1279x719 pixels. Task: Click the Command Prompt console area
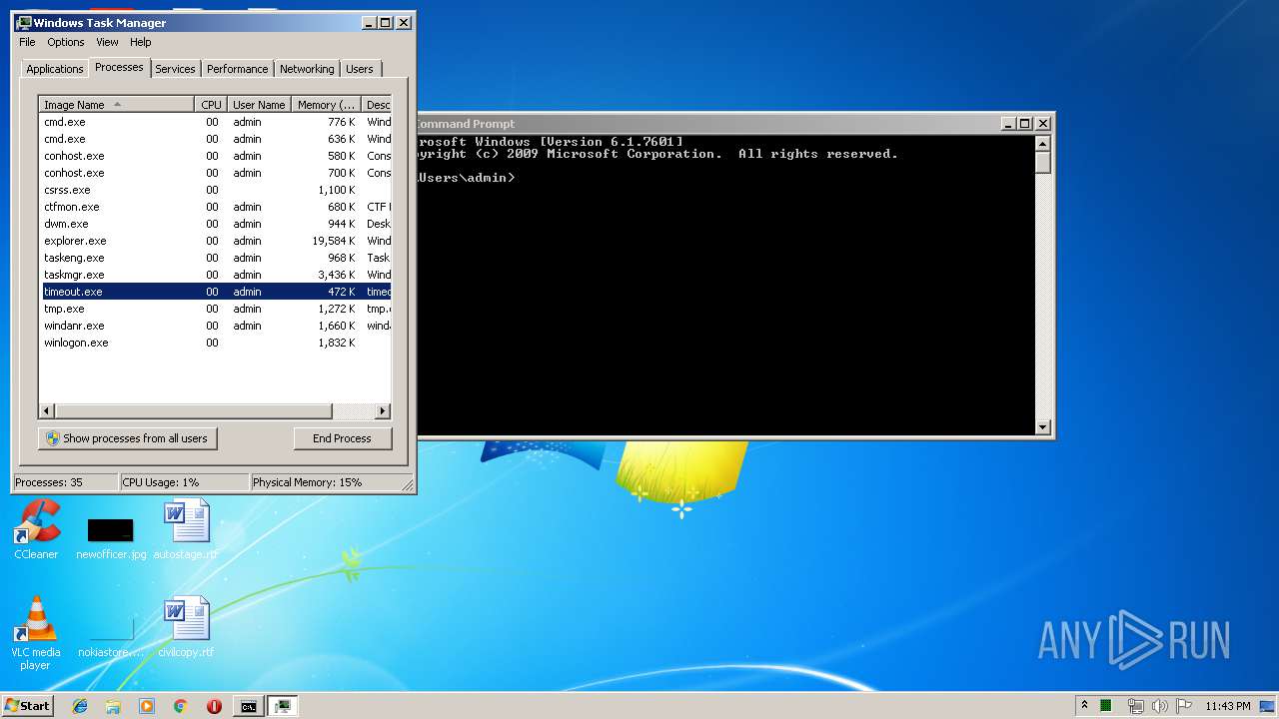coord(725,285)
